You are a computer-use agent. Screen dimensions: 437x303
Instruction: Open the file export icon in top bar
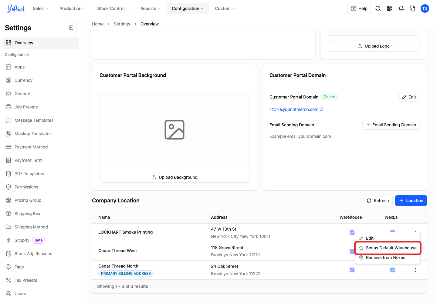[x=413, y=8]
